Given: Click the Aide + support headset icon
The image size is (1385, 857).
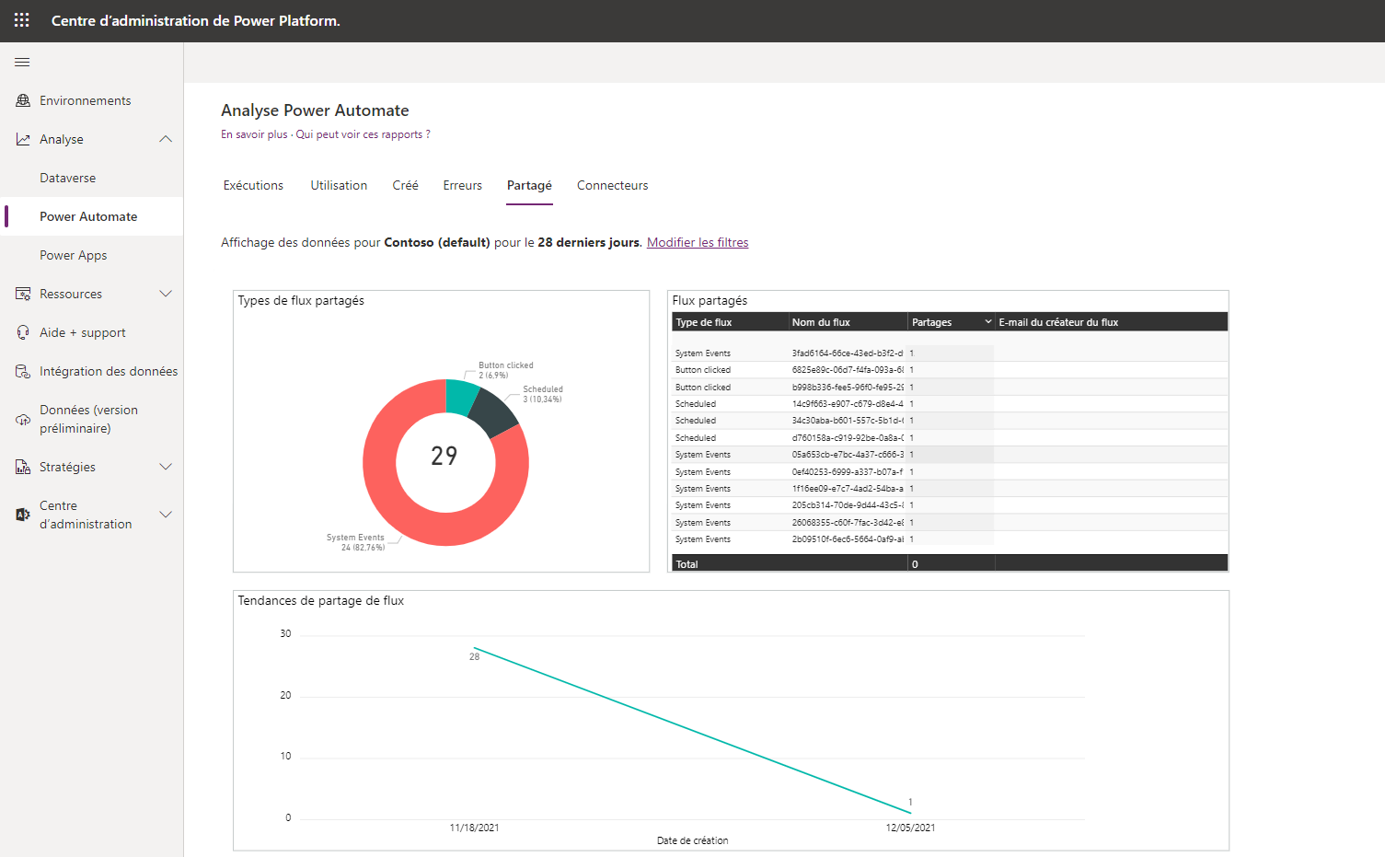Looking at the screenshot, I should pyautogui.click(x=23, y=332).
